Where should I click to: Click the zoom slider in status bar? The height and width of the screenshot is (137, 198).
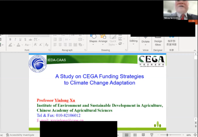[167, 135]
